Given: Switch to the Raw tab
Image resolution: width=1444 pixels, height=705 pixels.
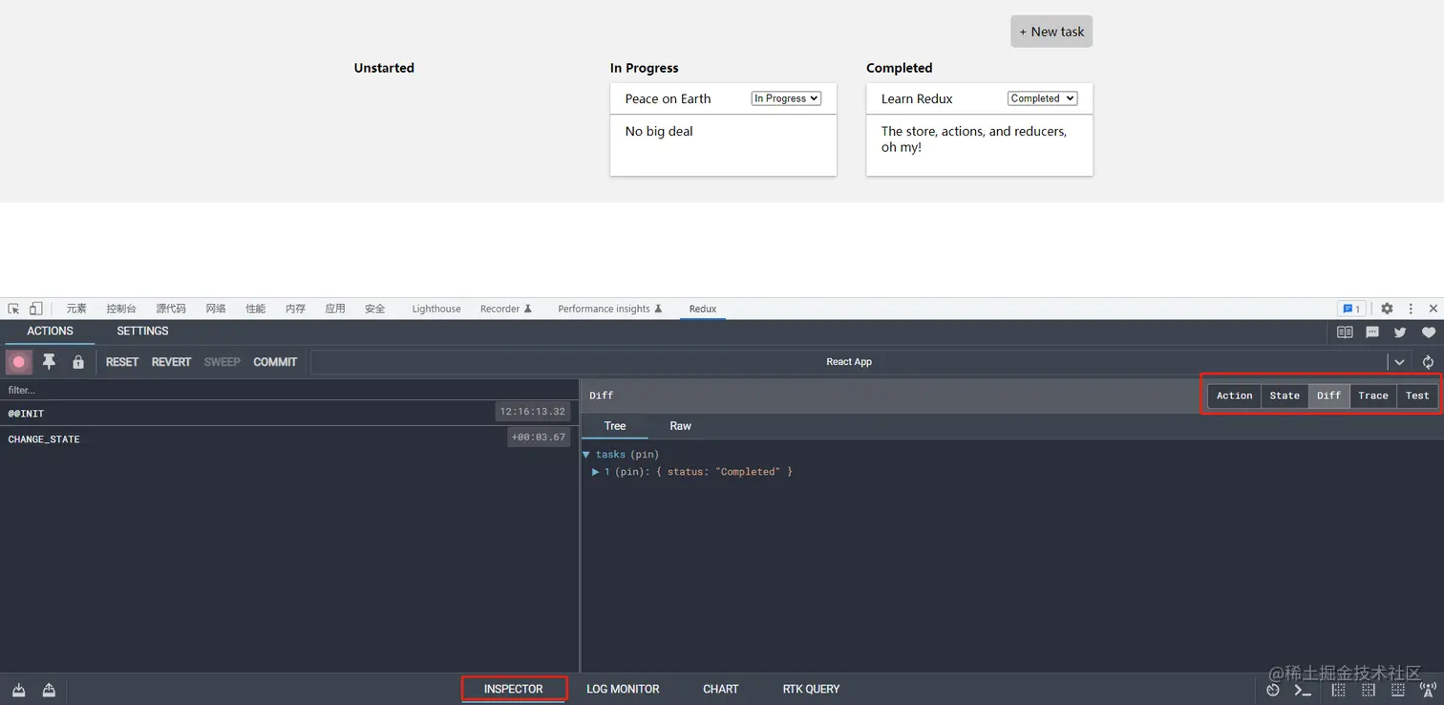Looking at the screenshot, I should coord(680,426).
